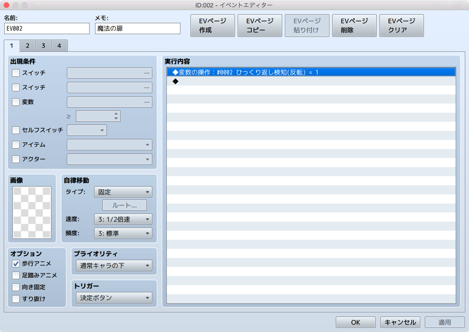Click the EVページ削除 button
The height and width of the screenshot is (332, 469).
(354, 25)
